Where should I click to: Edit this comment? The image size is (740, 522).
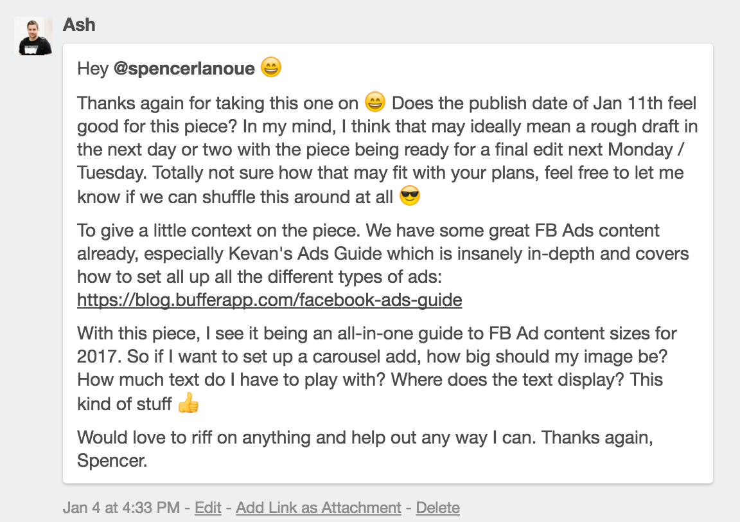pyautogui.click(x=207, y=507)
